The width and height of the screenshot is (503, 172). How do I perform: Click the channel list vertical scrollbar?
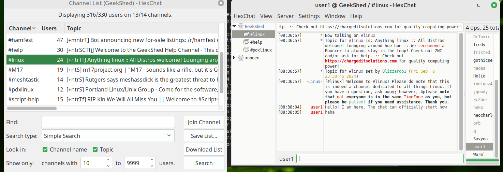pyautogui.click(x=222, y=73)
